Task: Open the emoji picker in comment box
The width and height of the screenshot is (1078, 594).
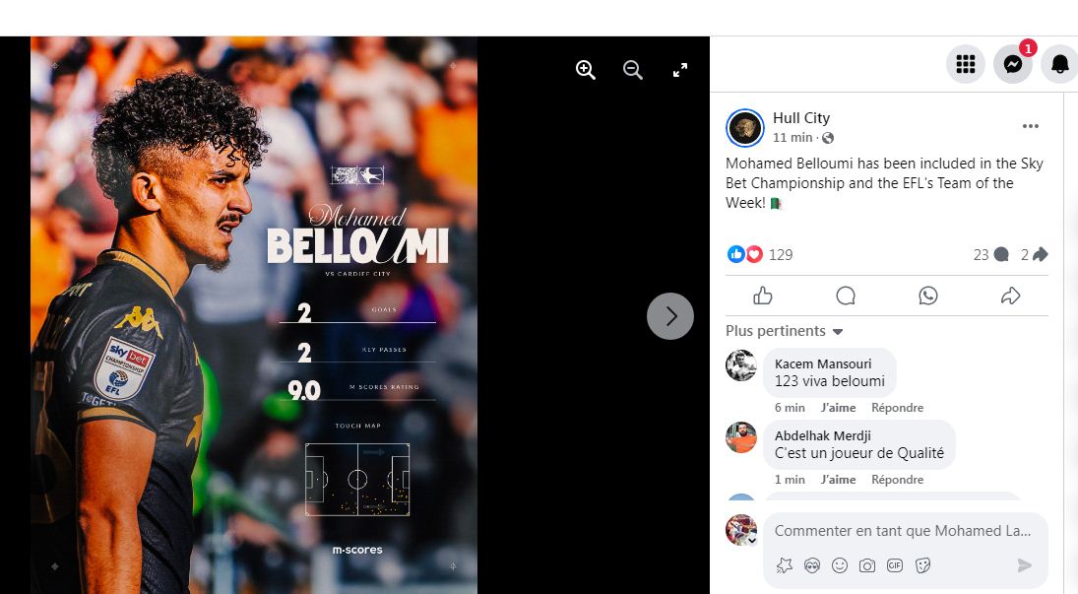Action: (840, 565)
